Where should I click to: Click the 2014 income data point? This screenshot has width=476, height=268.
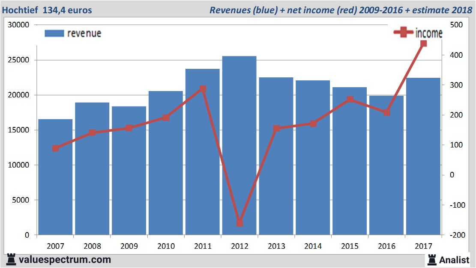(313, 124)
